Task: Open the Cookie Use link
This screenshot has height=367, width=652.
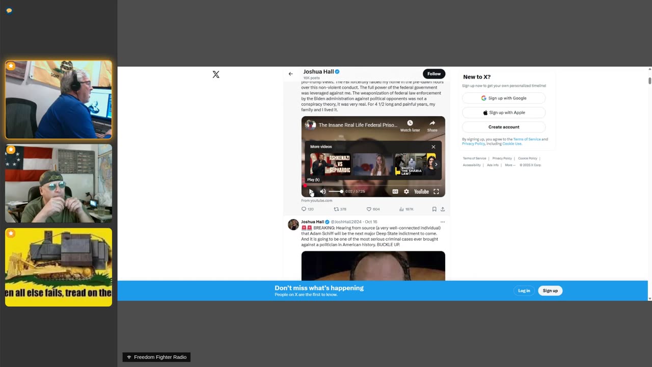Action: [x=512, y=144]
